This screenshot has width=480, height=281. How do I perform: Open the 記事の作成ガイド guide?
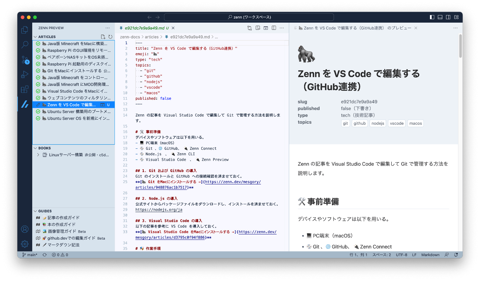click(74, 218)
